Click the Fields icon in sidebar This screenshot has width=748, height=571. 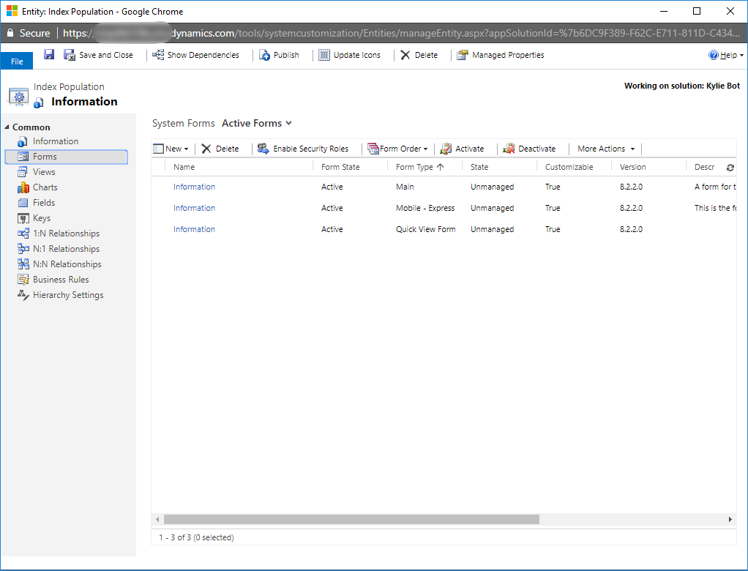pyautogui.click(x=23, y=203)
